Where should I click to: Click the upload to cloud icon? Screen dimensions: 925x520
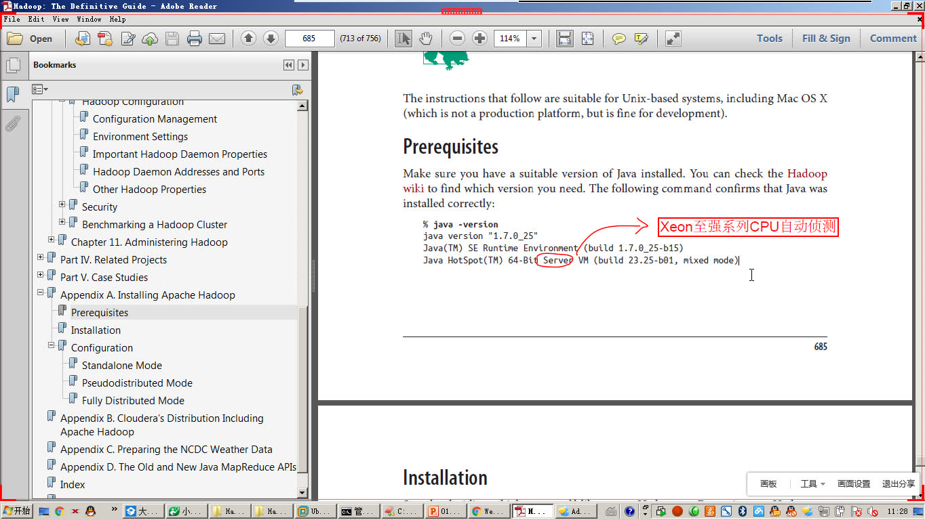(150, 39)
